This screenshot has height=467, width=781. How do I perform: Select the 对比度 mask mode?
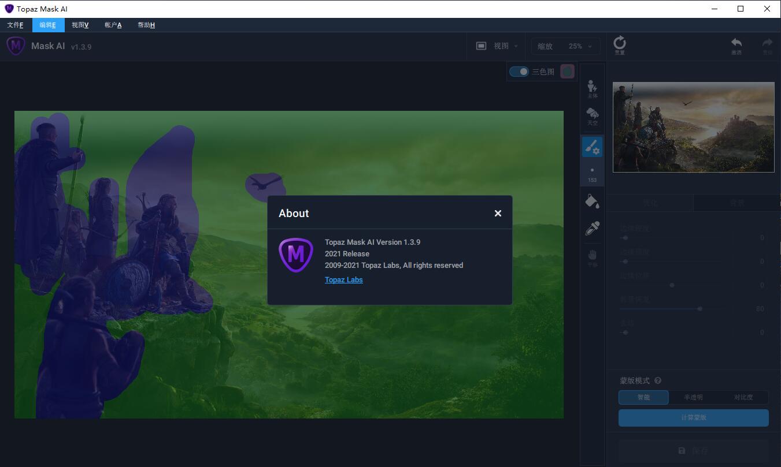click(x=743, y=397)
